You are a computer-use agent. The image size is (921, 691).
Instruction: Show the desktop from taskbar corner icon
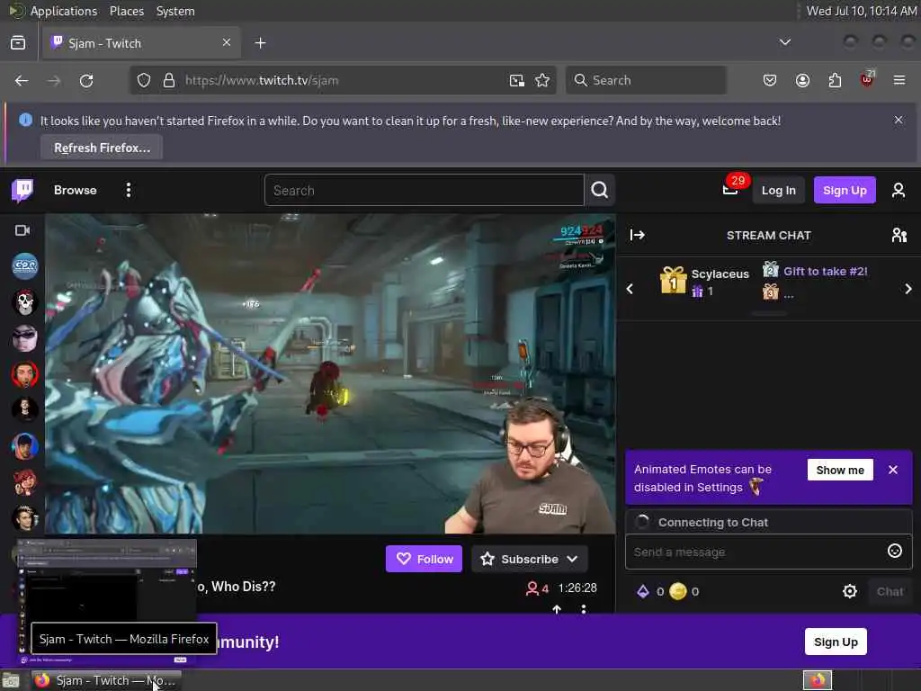11,681
